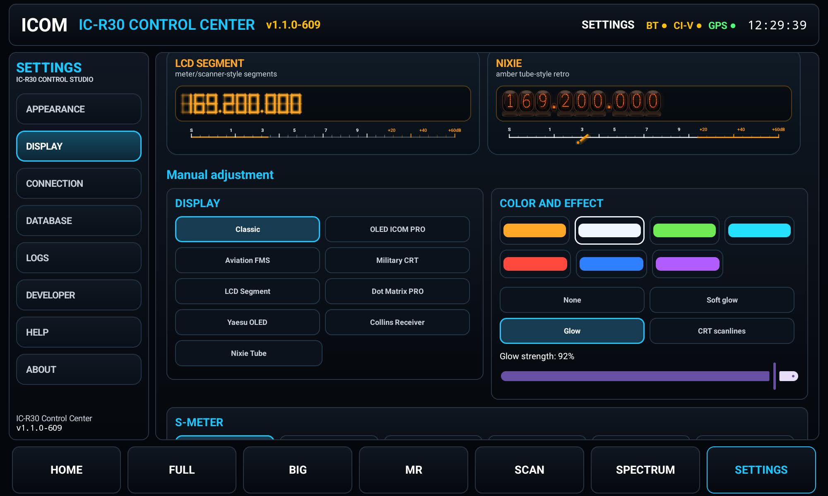Pick the red color swatch
This screenshot has height=496, width=828.
(535, 264)
